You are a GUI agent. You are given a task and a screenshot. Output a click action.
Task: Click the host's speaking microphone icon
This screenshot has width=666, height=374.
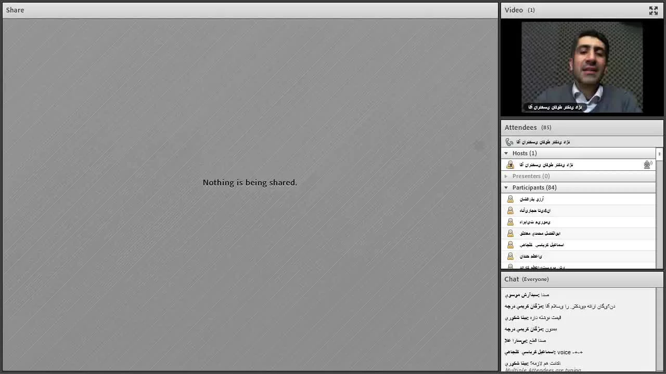[647, 165]
